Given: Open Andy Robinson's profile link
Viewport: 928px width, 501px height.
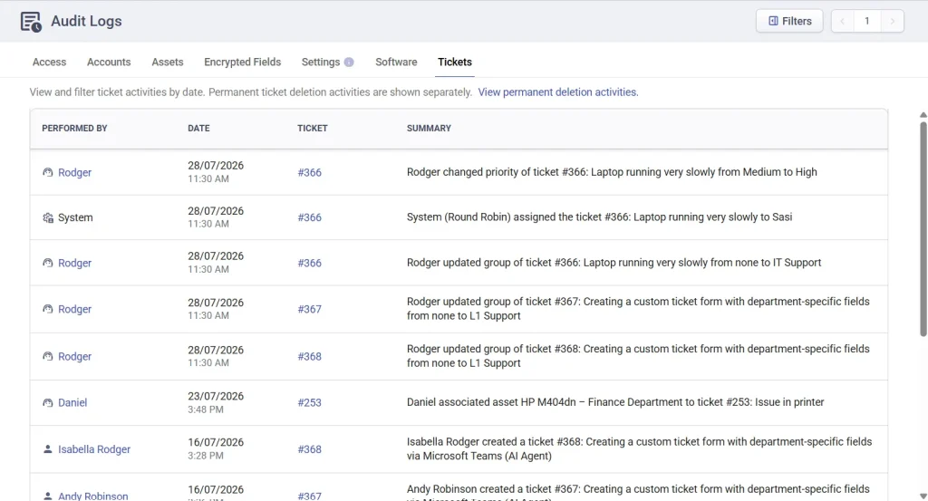Looking at the screenshot, I should 93,496.
